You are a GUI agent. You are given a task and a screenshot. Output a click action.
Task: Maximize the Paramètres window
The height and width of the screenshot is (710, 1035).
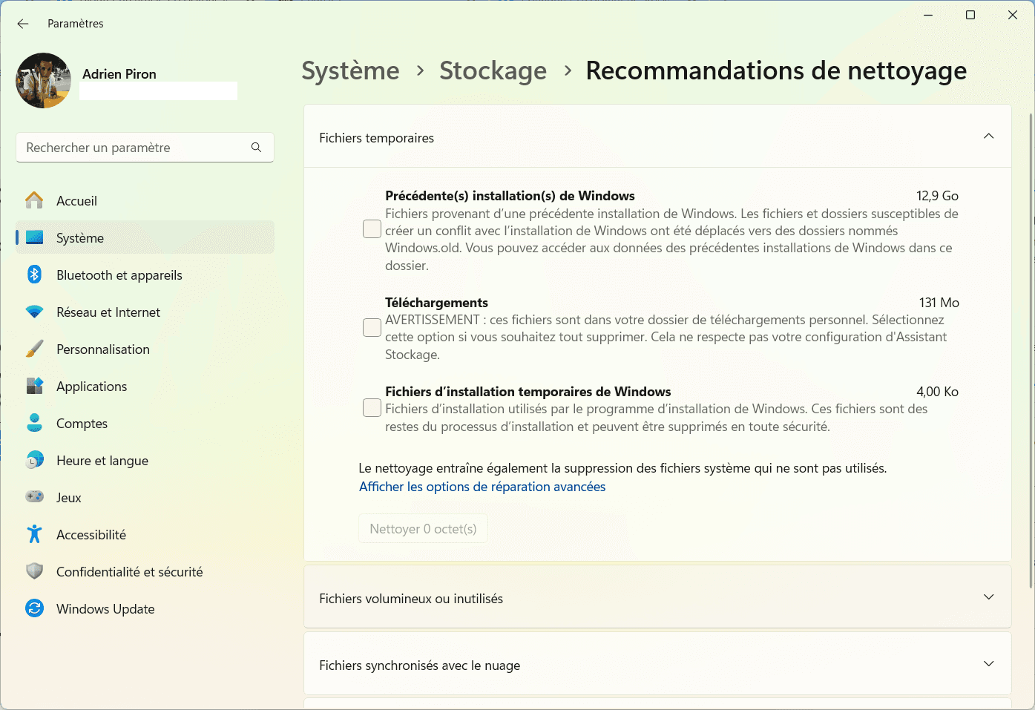(x=970, y=15)
